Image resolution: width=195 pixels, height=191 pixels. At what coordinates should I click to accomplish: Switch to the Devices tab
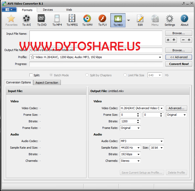(x=48, y=10)
